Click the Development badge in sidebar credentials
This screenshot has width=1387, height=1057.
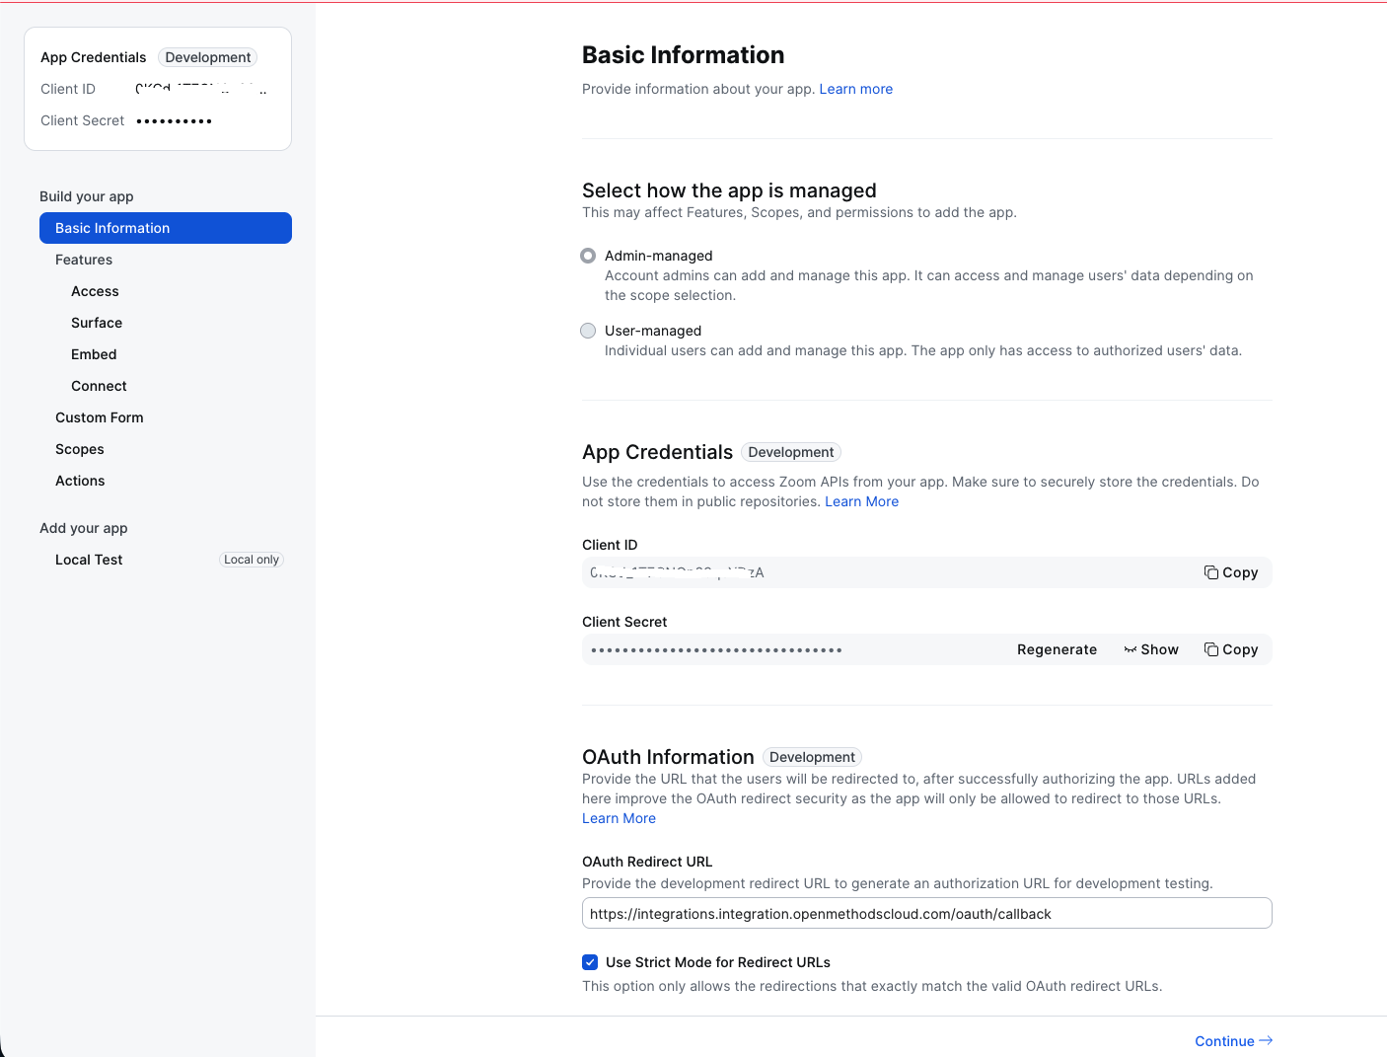coord(207,57)
